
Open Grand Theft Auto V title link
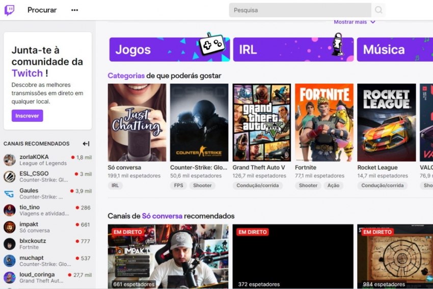coord(259,167)
